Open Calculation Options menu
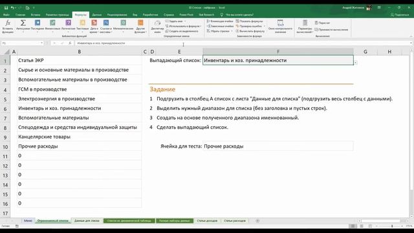Screen dimensions: 414x233 (x=305, y=27)
